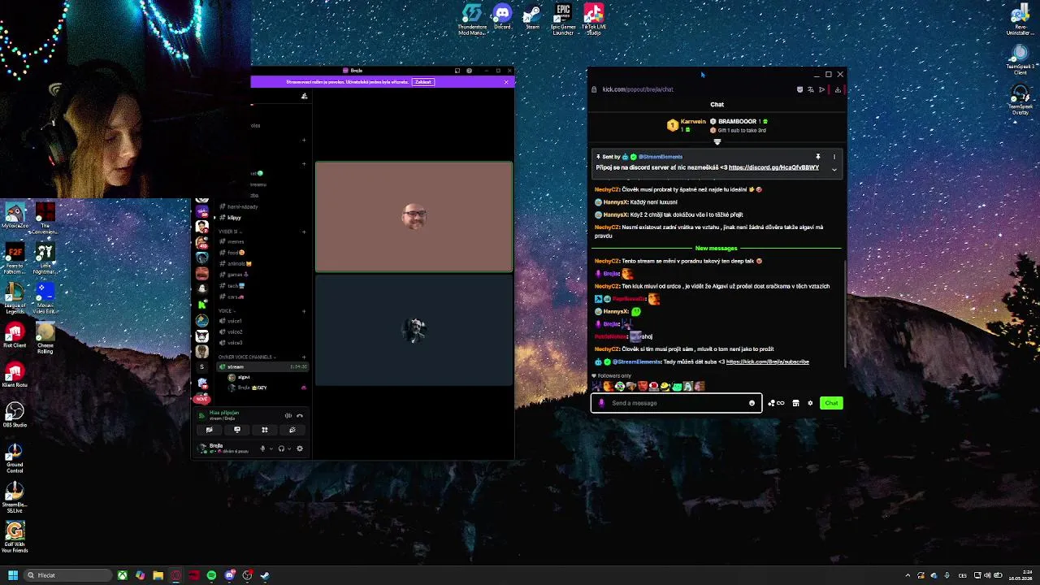Open the kick.com subscribe link

coord(767,362)
